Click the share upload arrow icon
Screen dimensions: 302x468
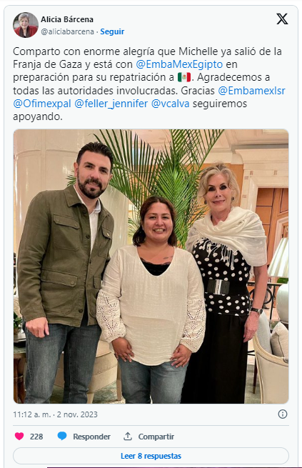(128, 436)
